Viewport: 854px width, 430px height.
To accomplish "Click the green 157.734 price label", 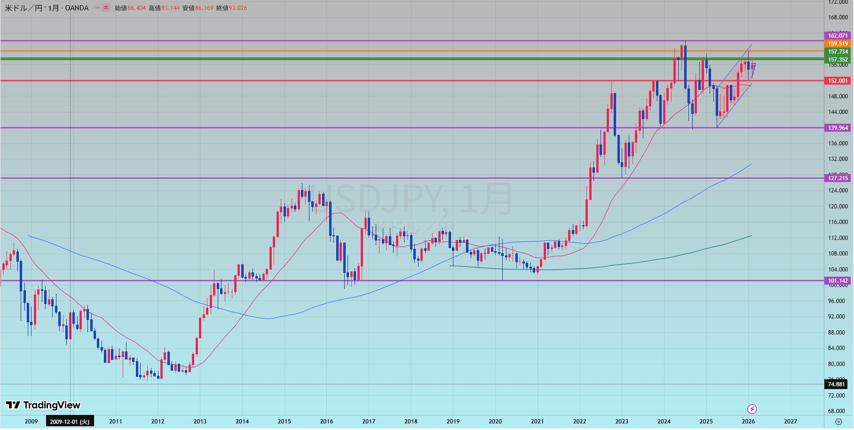I will click(838, 52).
